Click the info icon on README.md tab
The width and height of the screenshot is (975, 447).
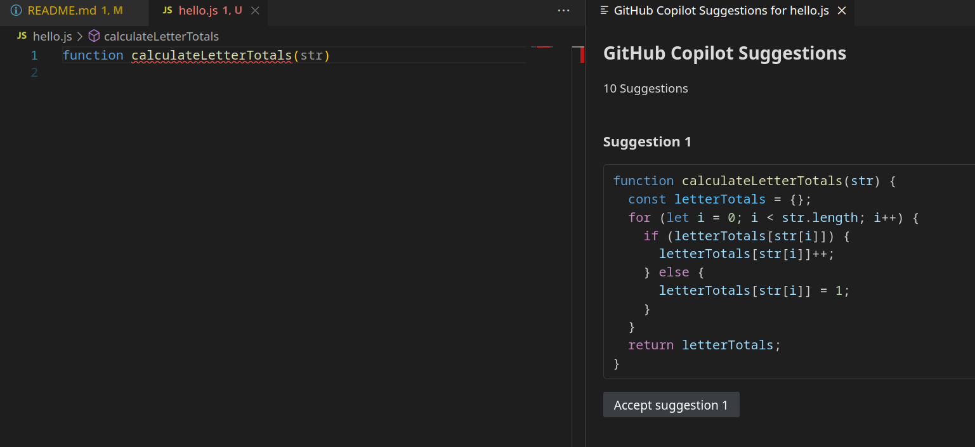point(16,11)
